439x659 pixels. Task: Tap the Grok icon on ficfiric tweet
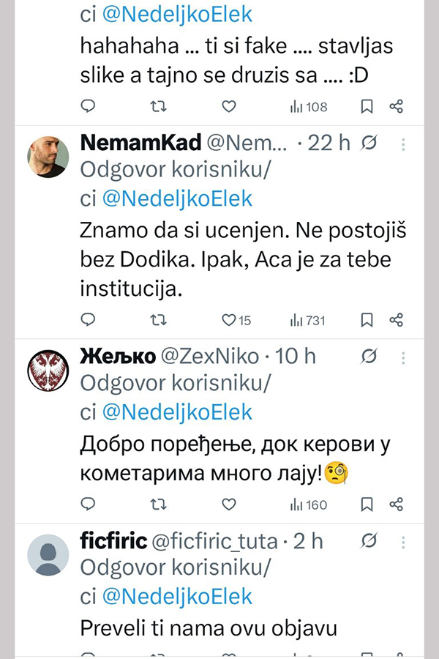[x=369, y=542]
